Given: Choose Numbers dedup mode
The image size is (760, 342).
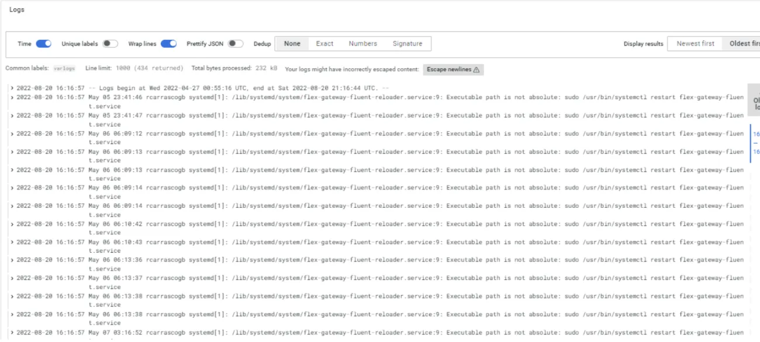Looking at the screenshot, I should point(363,44).
